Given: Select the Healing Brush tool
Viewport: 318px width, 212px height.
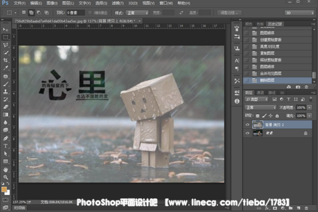Looking at the screenshot, I should [x=6, y=76].
